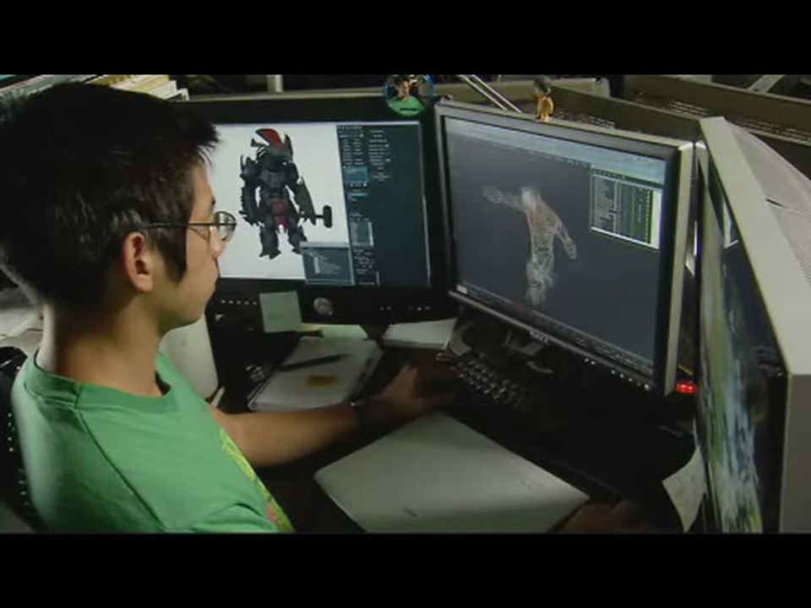Click the teal preview box in left monitor's settings panel

(356, 174)
